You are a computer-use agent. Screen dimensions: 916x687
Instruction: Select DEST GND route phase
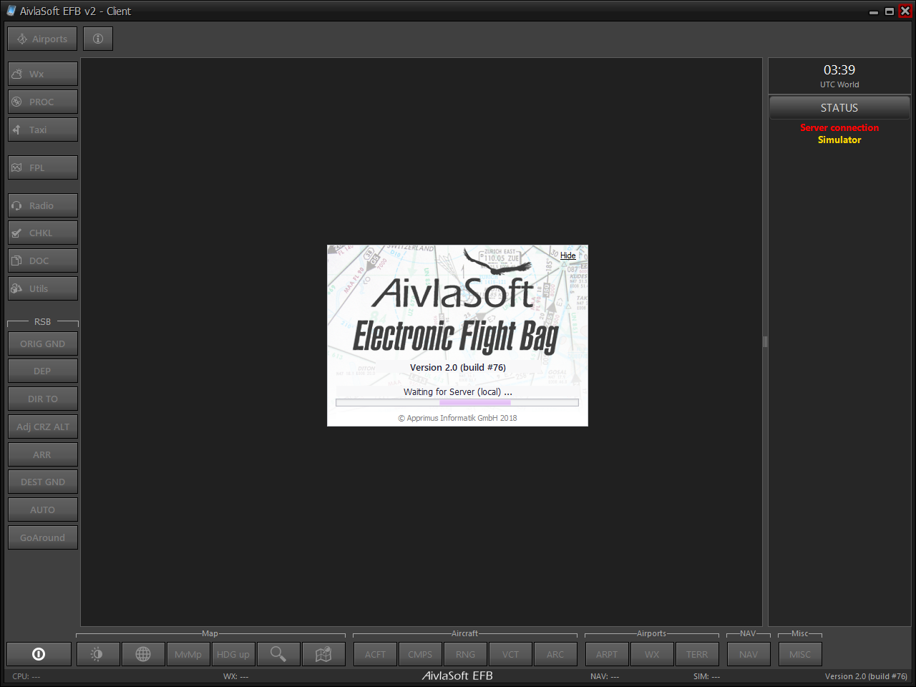click(43, 482)
